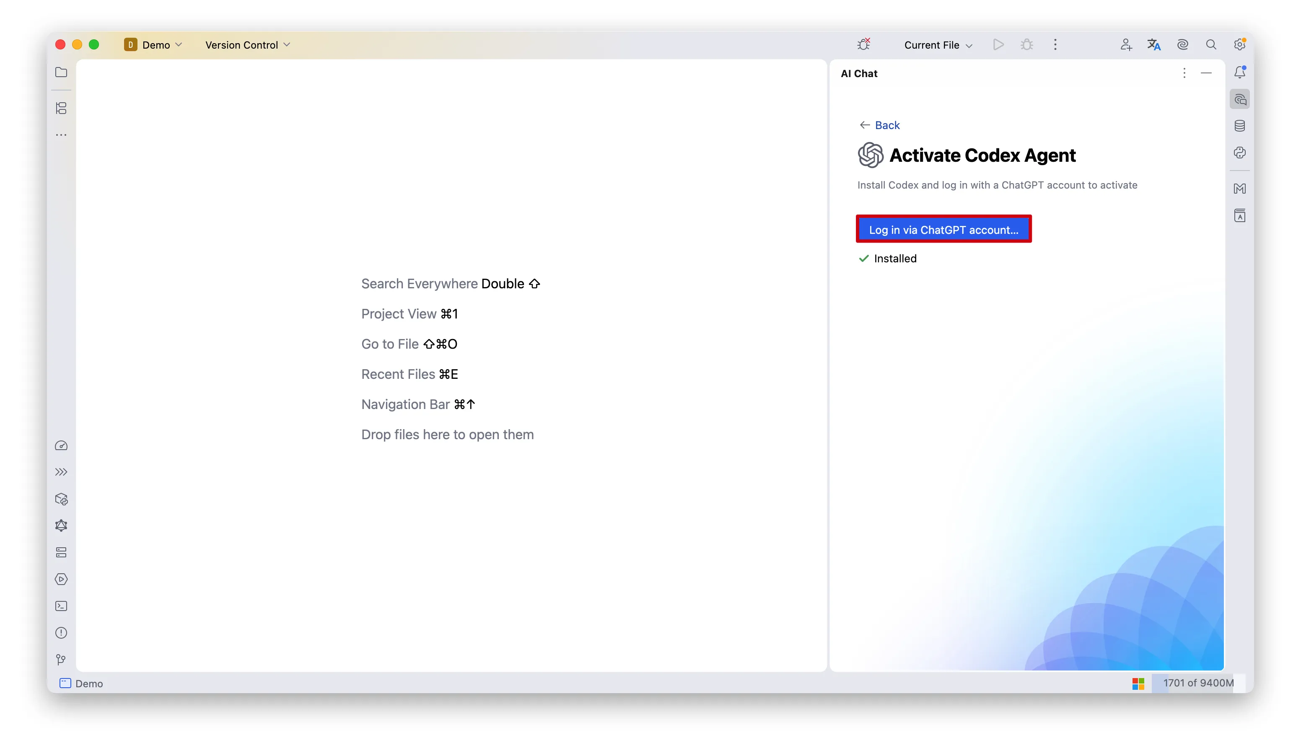Click the bottom icon in the right sidebar
Image resolution: width=1301 pixels, height=756 pixels.
tap(1239, 216)
